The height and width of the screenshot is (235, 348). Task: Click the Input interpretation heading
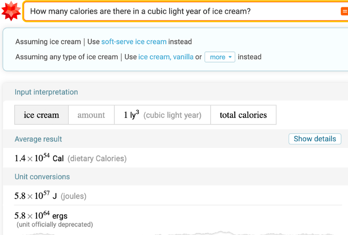[x=46, y=92]
